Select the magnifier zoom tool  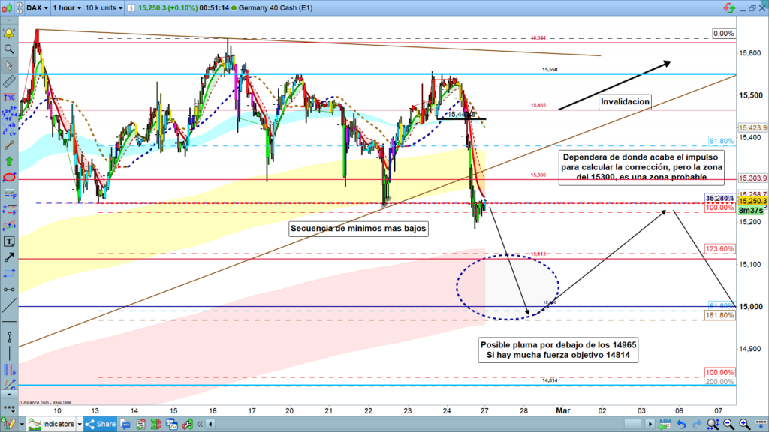click(x=10, y=49)
